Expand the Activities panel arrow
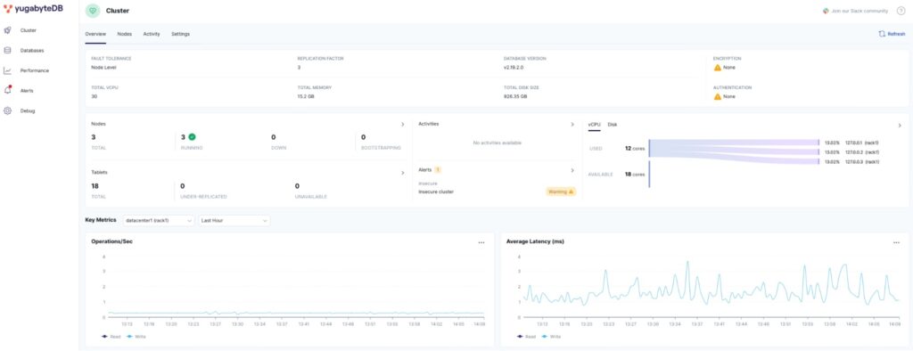This screenshot has height=351, width=913. pos(572,124)
